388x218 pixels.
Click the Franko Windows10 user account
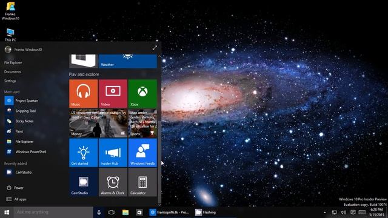(24, 50)
